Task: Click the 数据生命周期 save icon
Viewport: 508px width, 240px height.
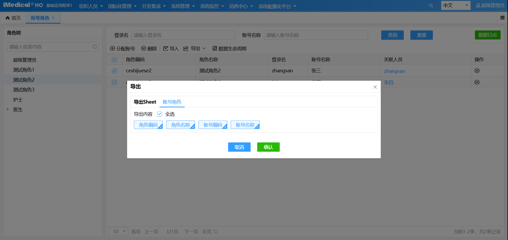Action: (215, 48)
